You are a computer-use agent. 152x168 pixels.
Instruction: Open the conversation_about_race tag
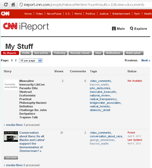(106, 136)
